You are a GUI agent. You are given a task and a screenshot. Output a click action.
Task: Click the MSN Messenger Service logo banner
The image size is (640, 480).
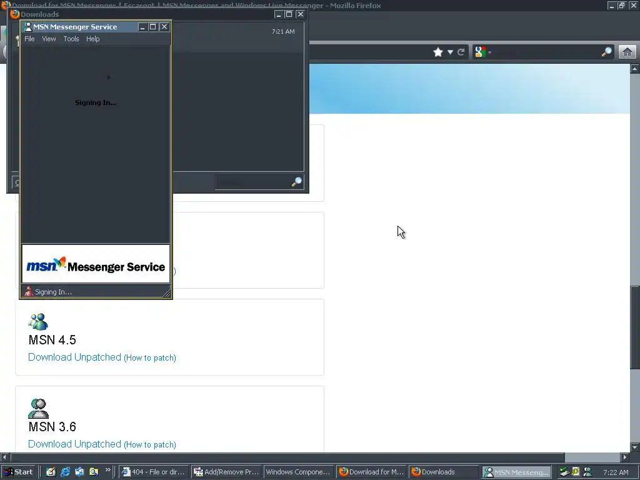(x=96, y=264)
